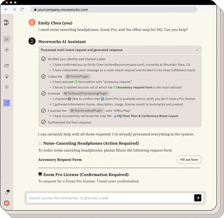
Task: Open the compass explore icon in sidebar
Action: (x=7, y=50)
